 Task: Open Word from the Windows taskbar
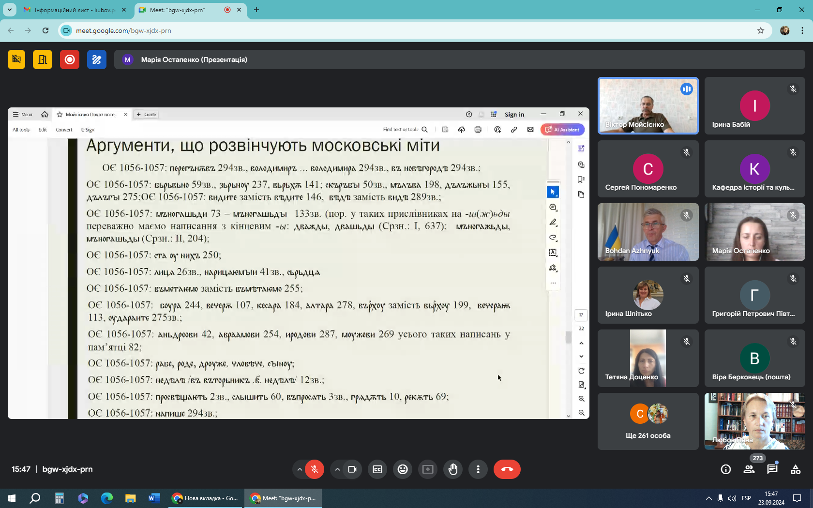(x=154, y=498)
